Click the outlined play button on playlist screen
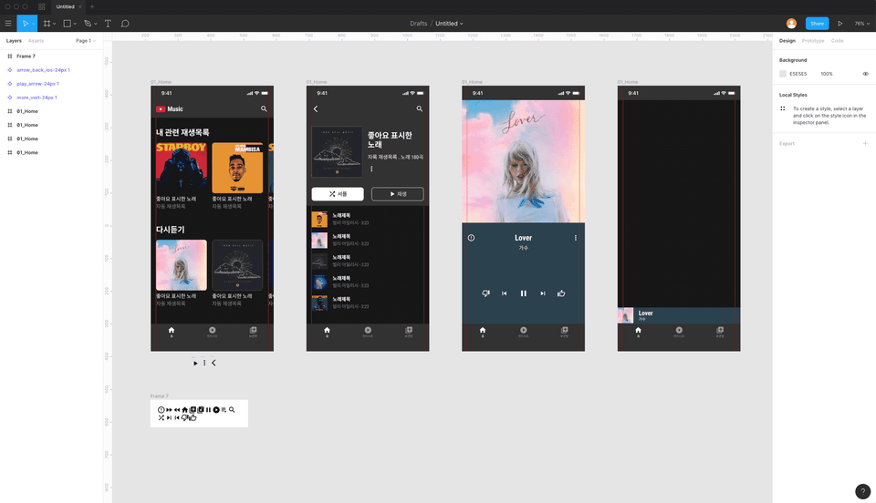 click(x=398, y=194)
